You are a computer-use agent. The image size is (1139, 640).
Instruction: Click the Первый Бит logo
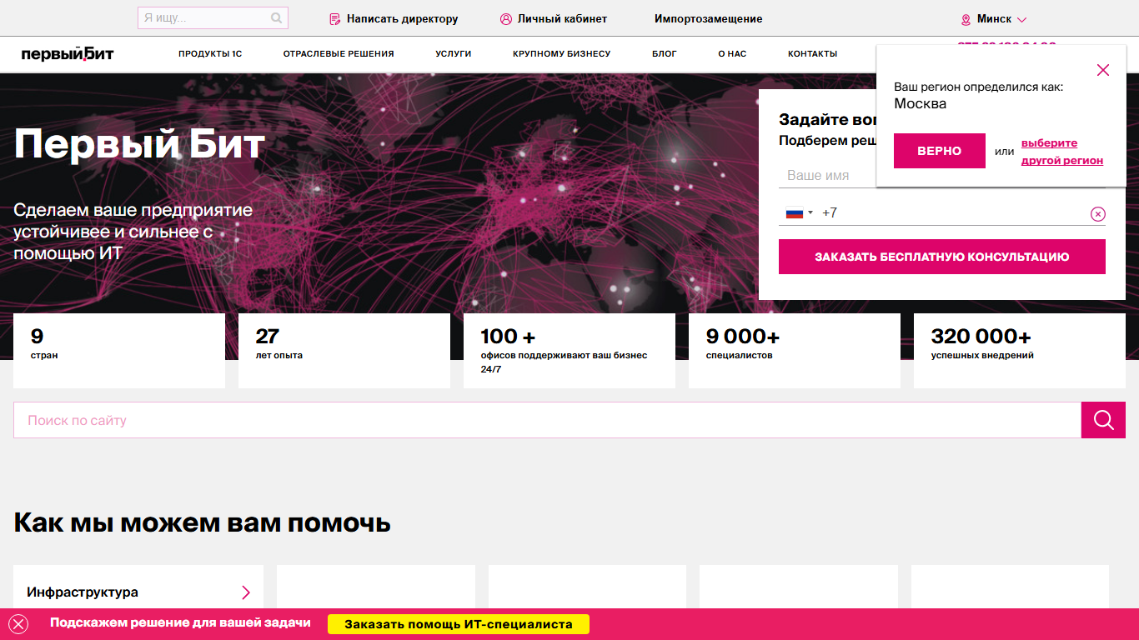pyautogui.click(x=68, y=54)
